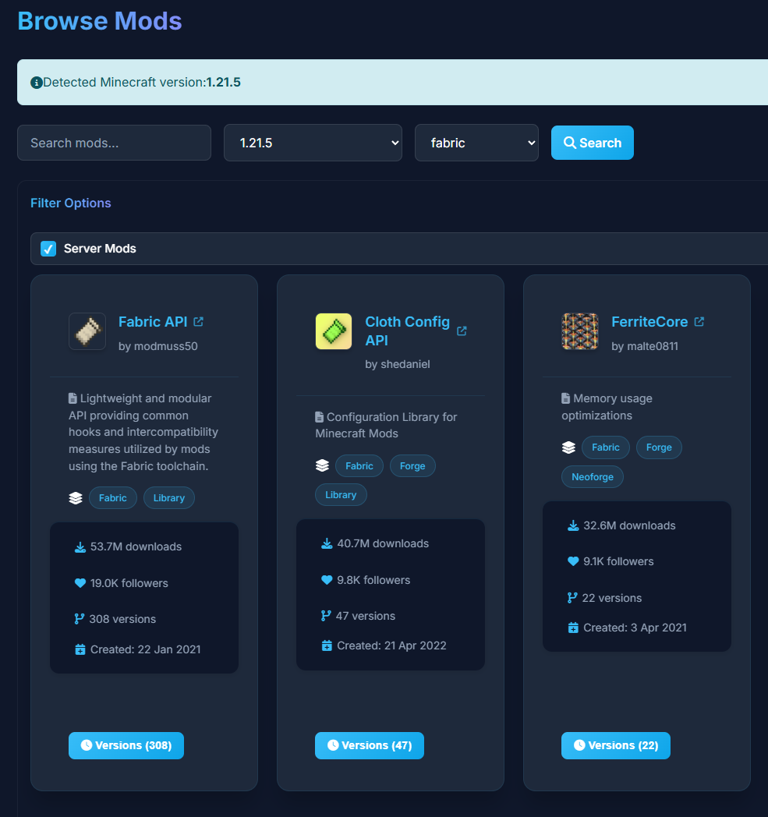Click the '53.7M downloads' text

pos(136,547)
